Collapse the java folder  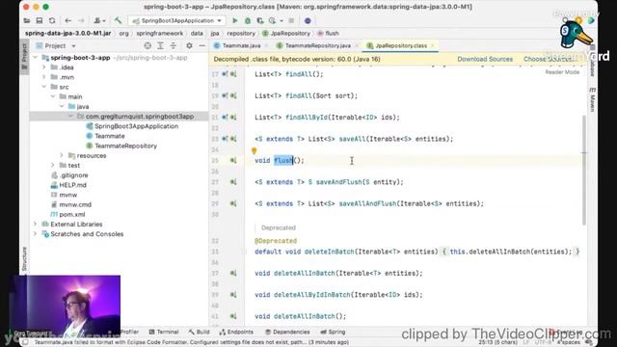(62, 107)
